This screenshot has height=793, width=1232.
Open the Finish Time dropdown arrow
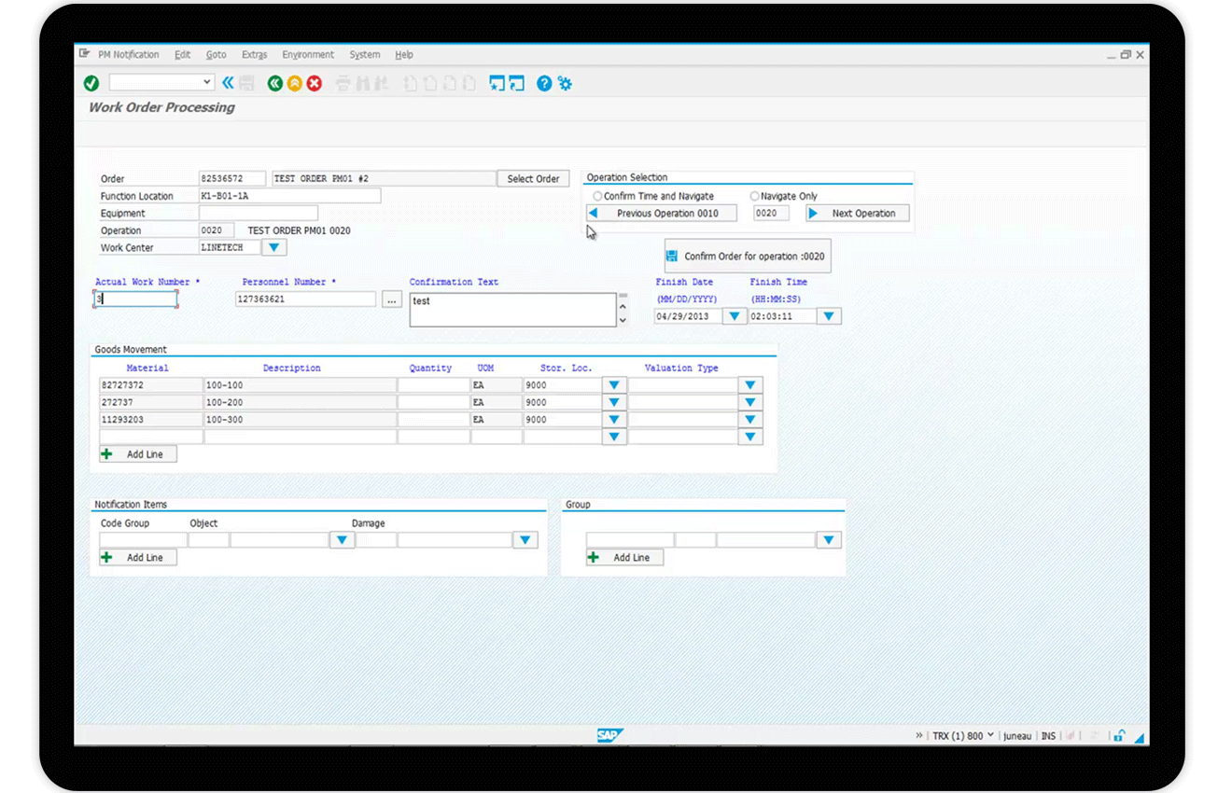(x=828, y=316)
